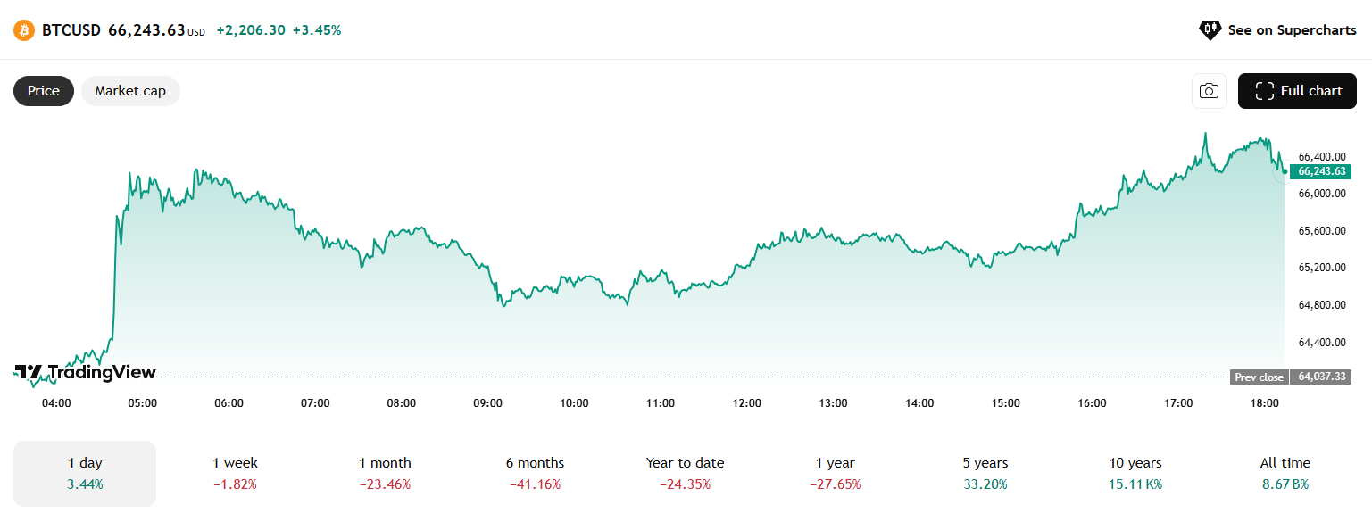The height and width of the screenshot is (530, 1372).
Task: Select the 1 month range
Action: coord(385,473)
